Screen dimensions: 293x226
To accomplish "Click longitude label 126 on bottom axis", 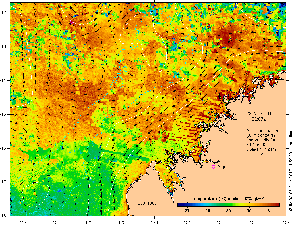I will pyautogui.click(x=253, y=222).
